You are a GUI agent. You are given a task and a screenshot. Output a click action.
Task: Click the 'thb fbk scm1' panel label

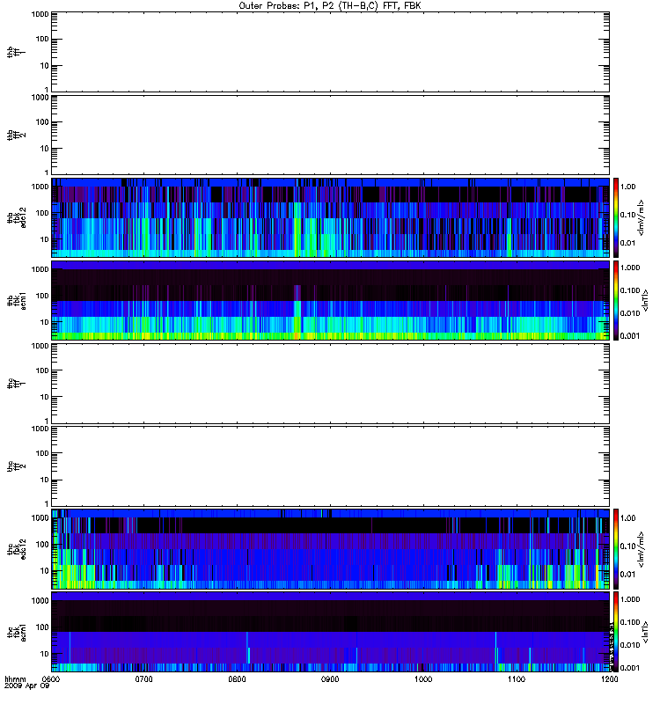pyautogui.click(x=16, y=301)
